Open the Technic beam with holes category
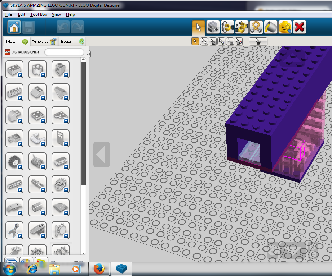332x276 pixels. coord(14,184)
